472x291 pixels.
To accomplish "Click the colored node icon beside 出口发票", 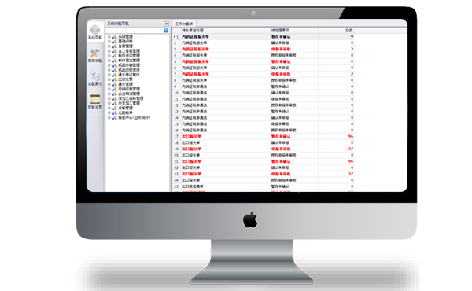I will (114, 79).
